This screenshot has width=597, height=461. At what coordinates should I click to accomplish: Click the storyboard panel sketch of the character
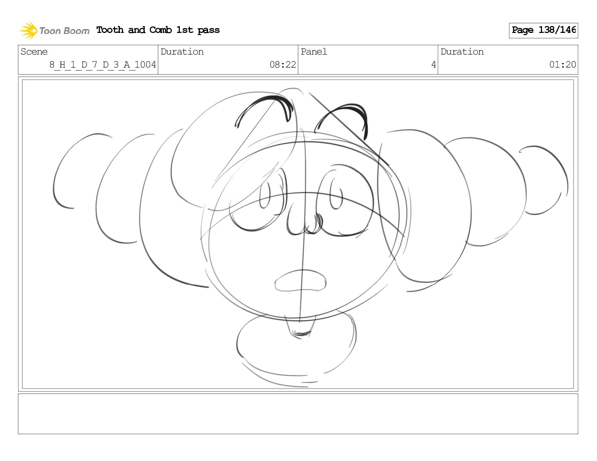pos(298,234)
